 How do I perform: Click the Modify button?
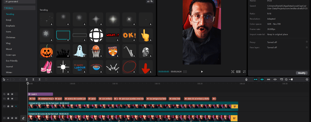[302, 73]
